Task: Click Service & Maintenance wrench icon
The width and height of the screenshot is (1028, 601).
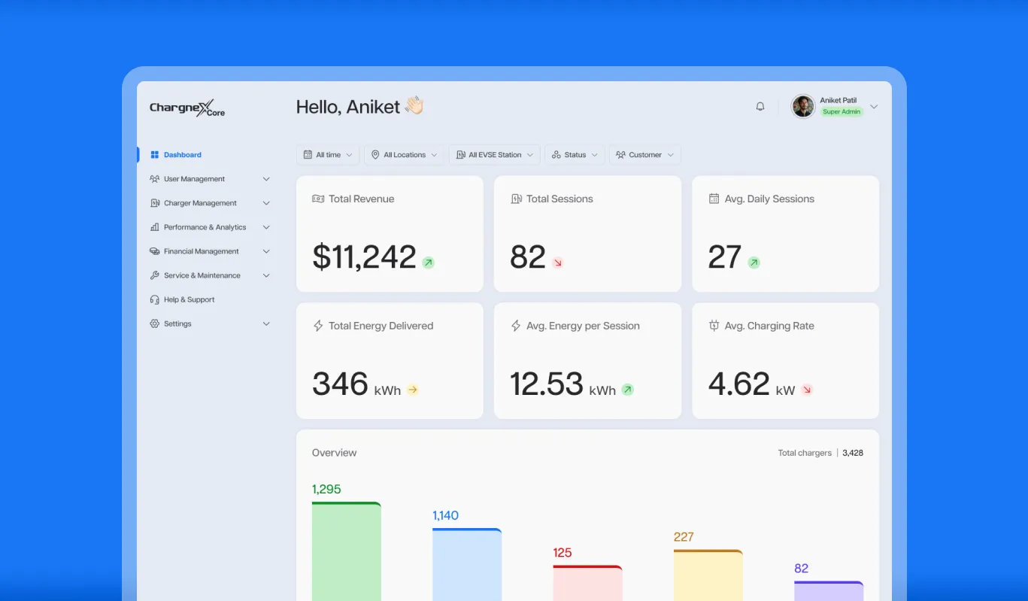Action: pos(155,275)
